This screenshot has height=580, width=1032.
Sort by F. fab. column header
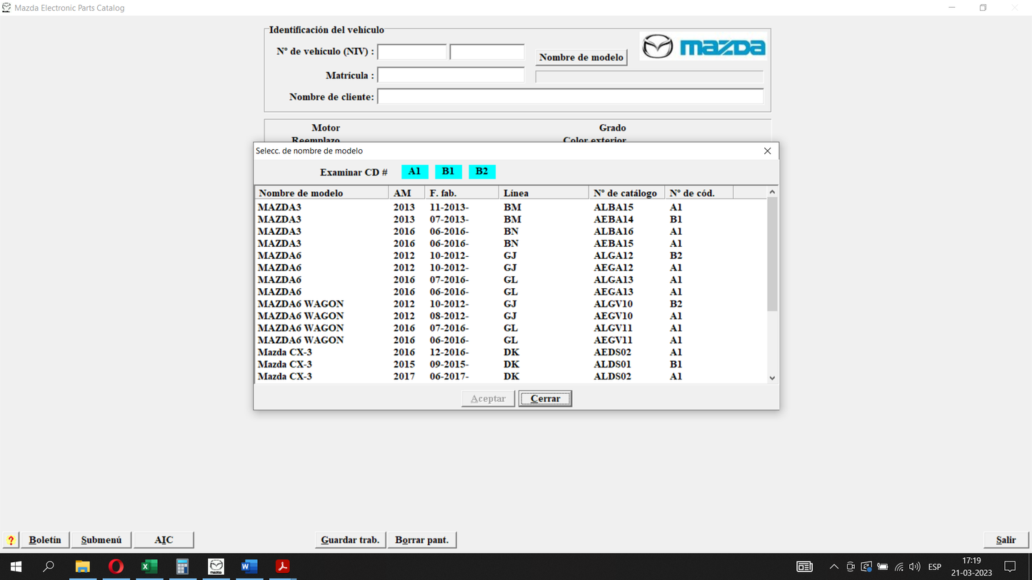click(461, 193)
